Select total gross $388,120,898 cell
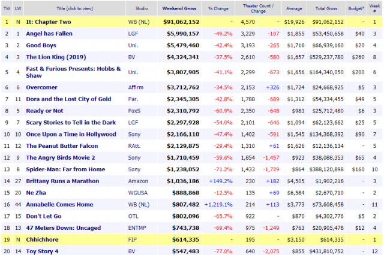This screenshot has height=255, width=384. coord(326,169)
